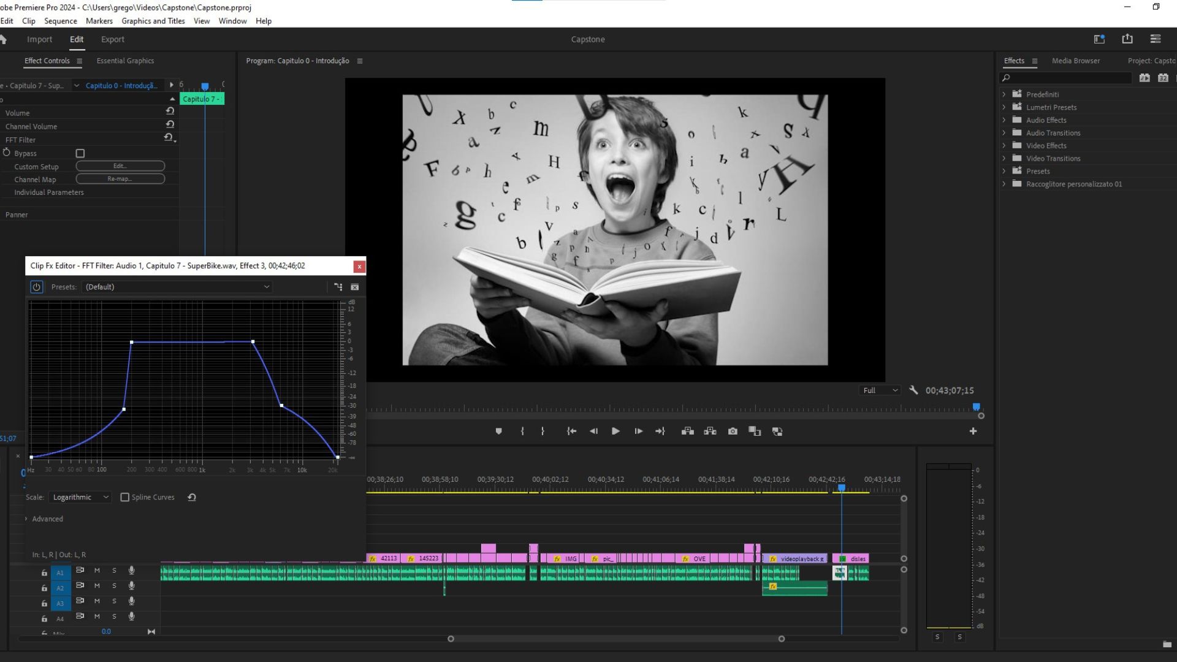This screenshot has width=1177, height=662.
Task: Click the Custom Setup Edit button
Action: click(120, 166)
